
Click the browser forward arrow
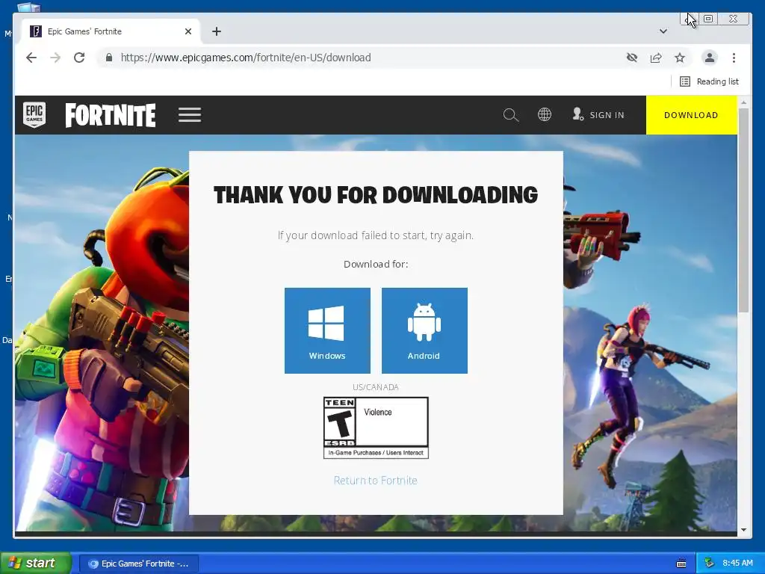pyautogui.click(x=55, y=58)
